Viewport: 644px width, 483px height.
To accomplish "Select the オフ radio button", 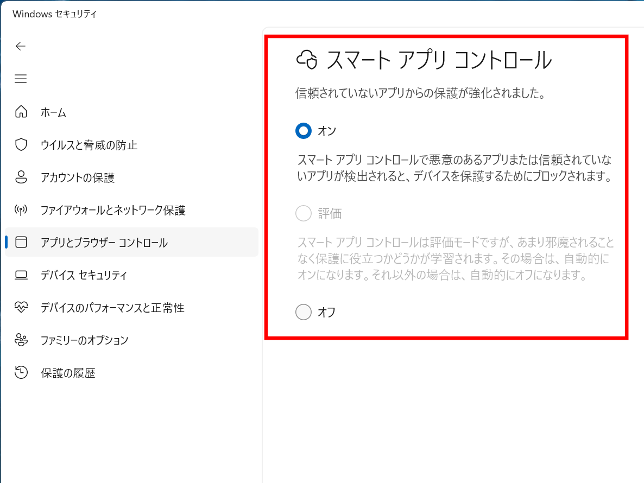I will click(x=304, y=312).
